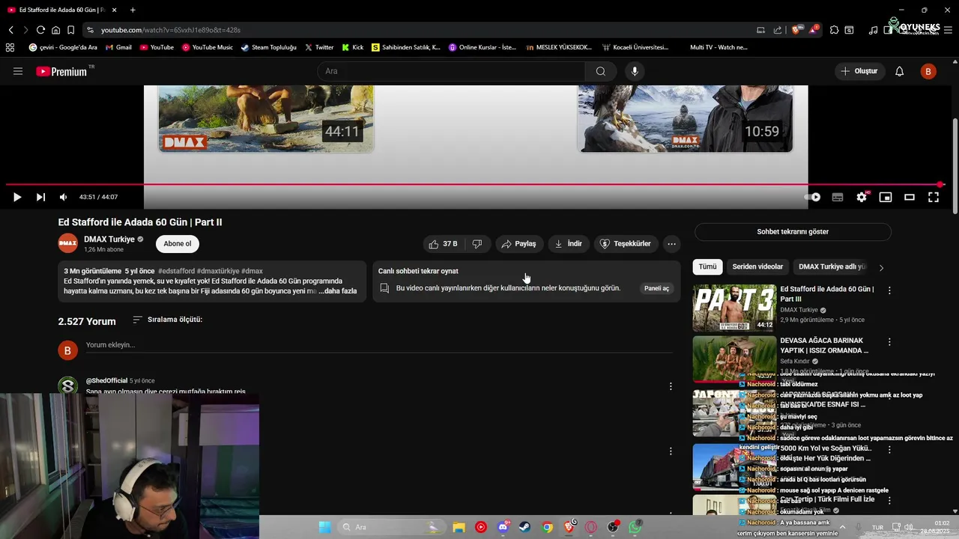
Task: Open account menu avatar B
Action: [x=928, y=71]
